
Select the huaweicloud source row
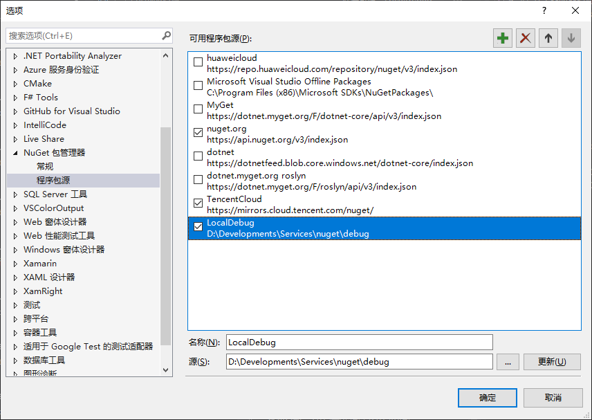tap(385, 64)
